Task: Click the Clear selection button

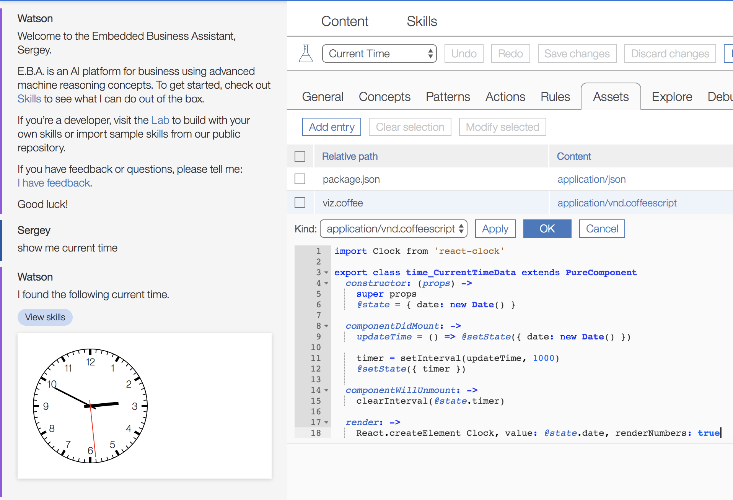Action: (410, 127)
